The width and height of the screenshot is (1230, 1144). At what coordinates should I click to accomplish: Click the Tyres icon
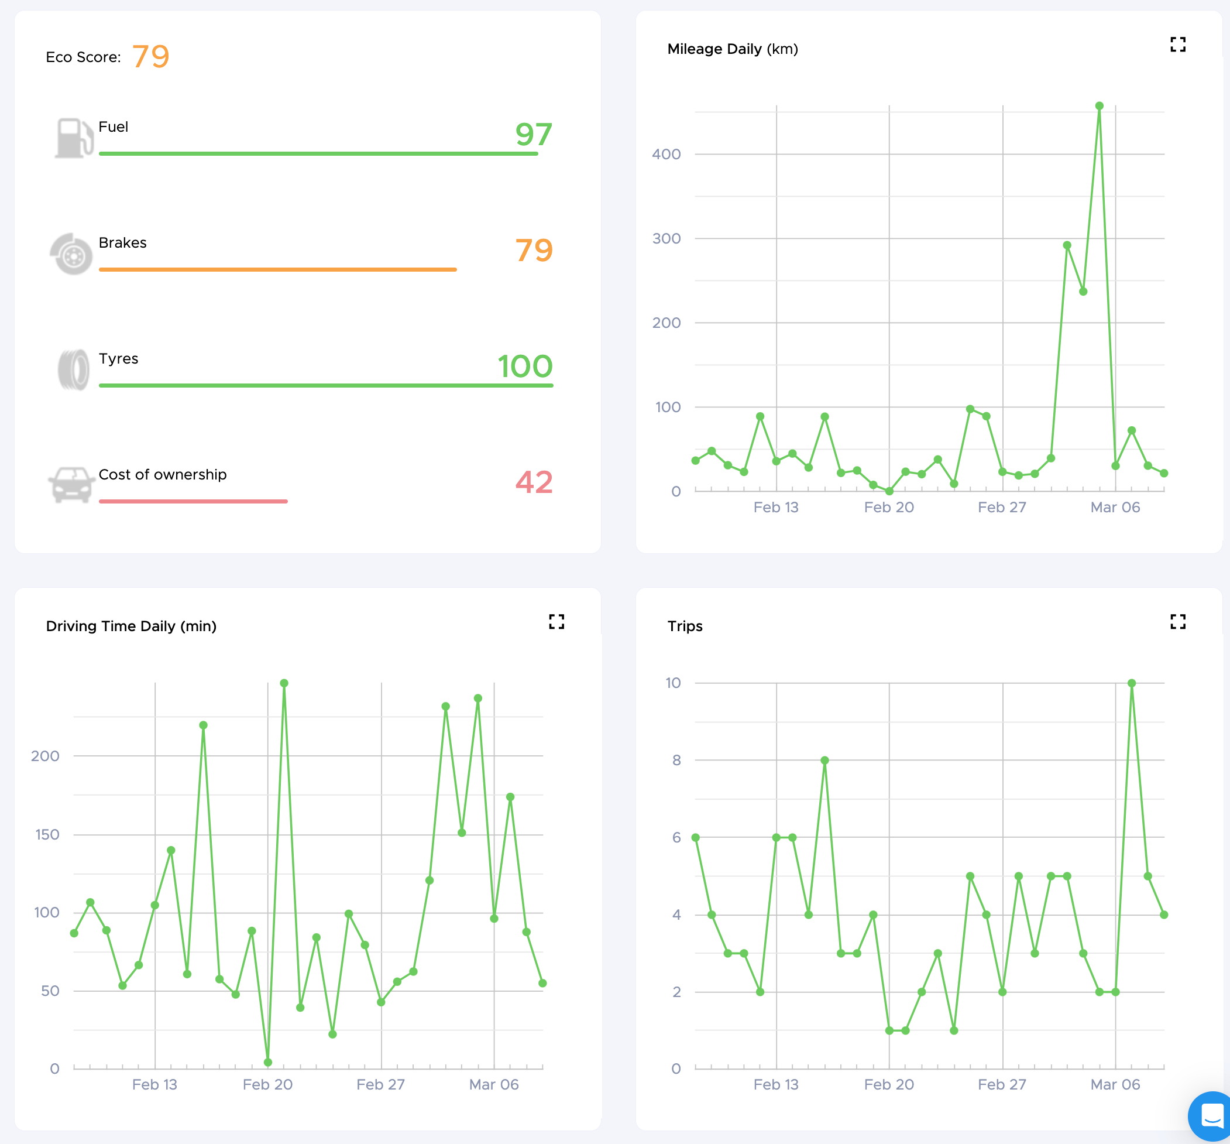73,369
